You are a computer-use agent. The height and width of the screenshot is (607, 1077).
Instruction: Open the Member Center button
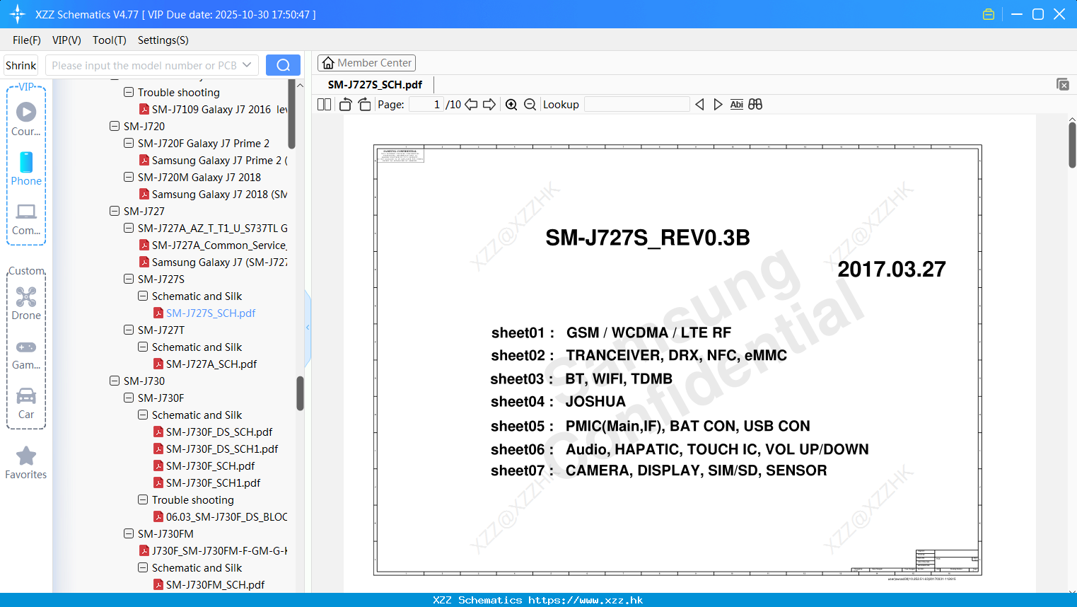(366, 63)
